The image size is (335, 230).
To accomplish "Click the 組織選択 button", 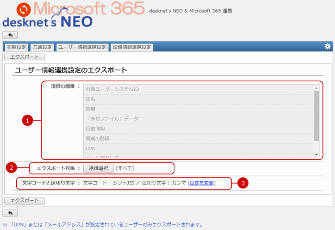I will (99, 168).
